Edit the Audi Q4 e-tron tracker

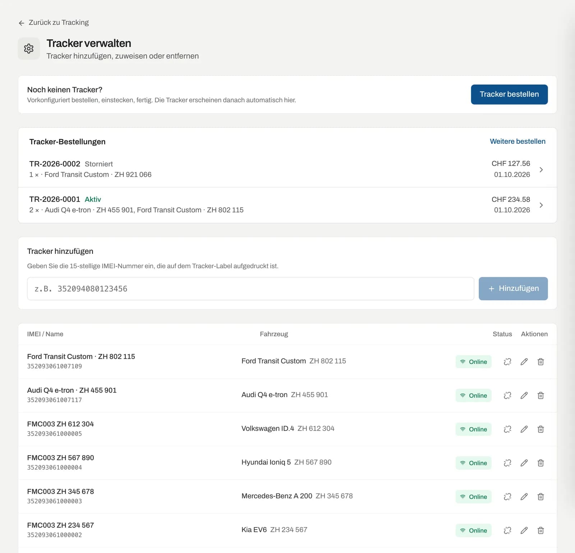tap(524, 396)
